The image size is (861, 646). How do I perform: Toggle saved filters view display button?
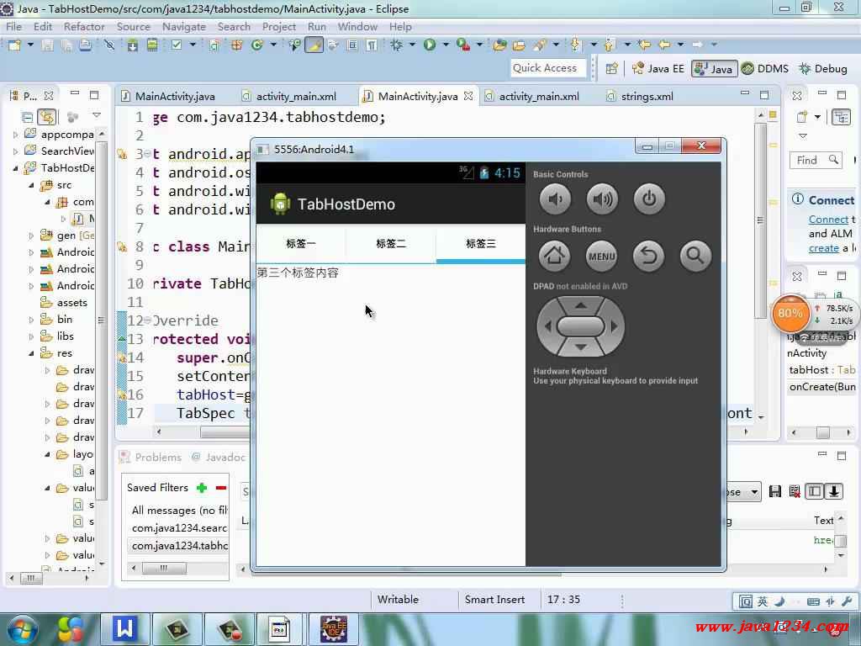[x=814, y=491]
